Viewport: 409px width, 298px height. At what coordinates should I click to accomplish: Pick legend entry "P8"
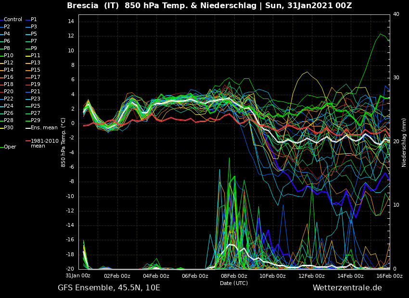5,48
